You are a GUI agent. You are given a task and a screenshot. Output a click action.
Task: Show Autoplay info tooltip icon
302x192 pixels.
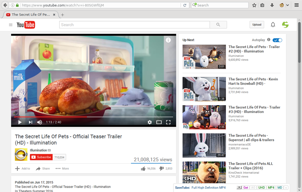[269, 40]
